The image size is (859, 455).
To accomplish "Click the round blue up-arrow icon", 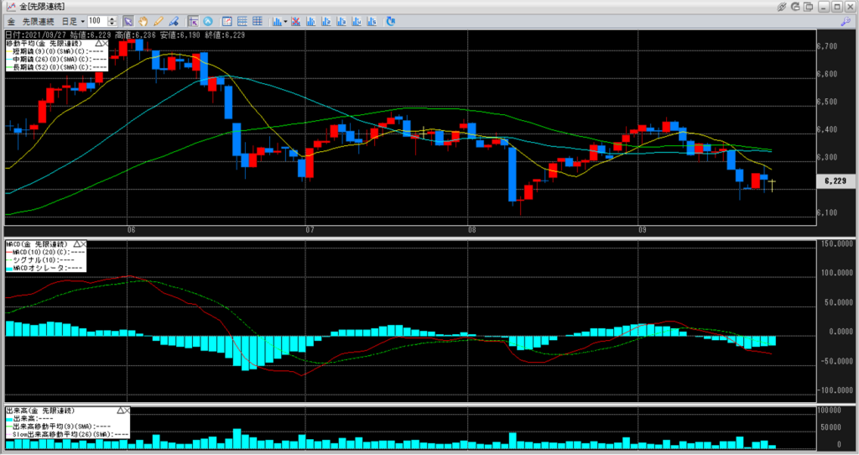I will tap(208, 21).
